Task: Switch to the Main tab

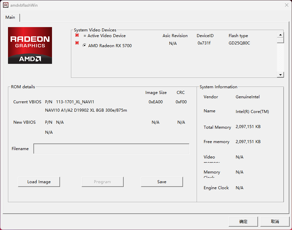Action: [10, 17]
